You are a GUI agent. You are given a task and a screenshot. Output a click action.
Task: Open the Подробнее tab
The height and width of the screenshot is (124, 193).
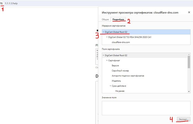(x=118, y=20)
